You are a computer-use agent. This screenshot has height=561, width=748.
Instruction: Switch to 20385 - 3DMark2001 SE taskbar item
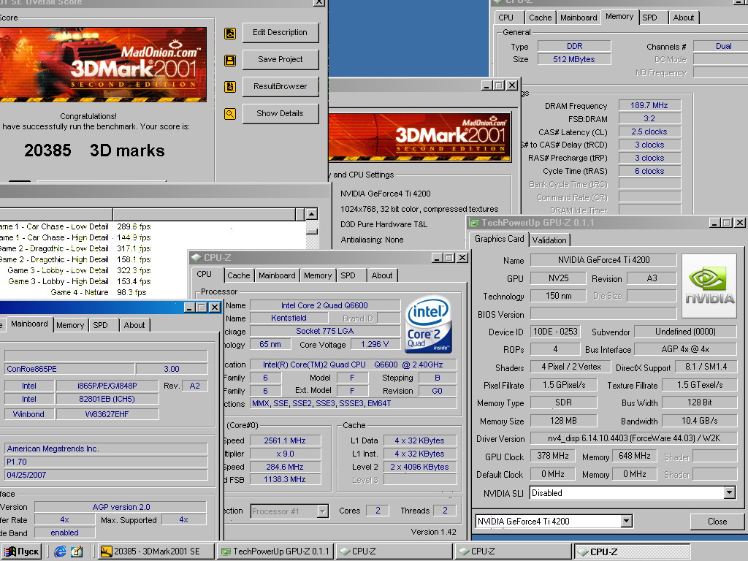point(156,552)
